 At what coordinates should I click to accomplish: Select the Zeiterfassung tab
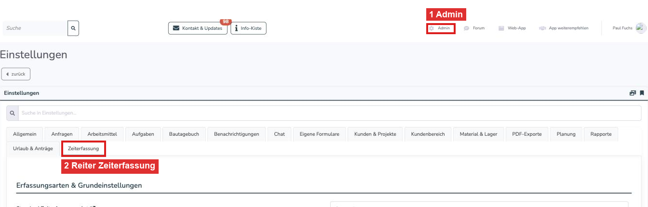pyautogui.click(x=84, y=149)
